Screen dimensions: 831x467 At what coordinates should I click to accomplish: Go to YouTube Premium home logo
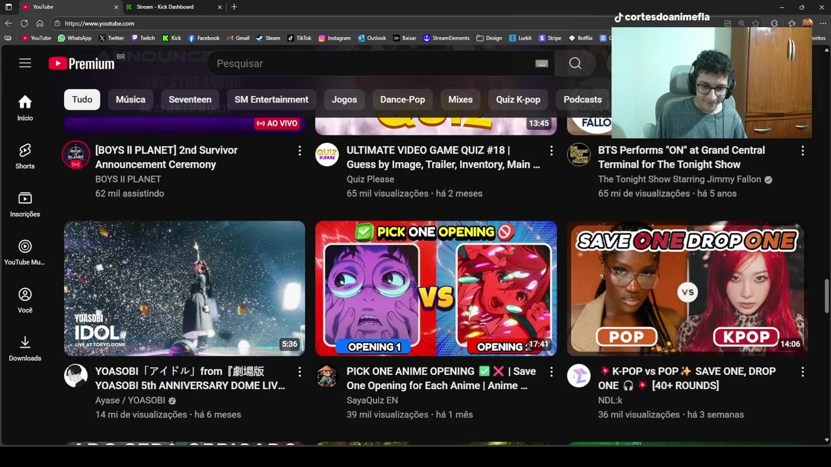81,64
